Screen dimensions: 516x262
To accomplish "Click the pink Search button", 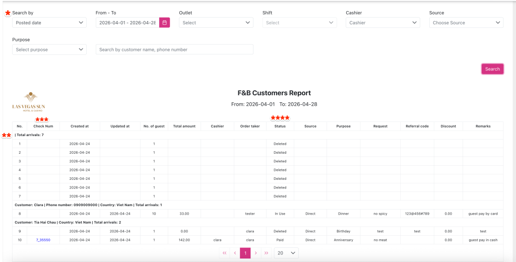I will 492,69.
